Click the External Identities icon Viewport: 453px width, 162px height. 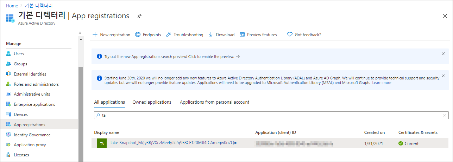[x=9, y=74]
